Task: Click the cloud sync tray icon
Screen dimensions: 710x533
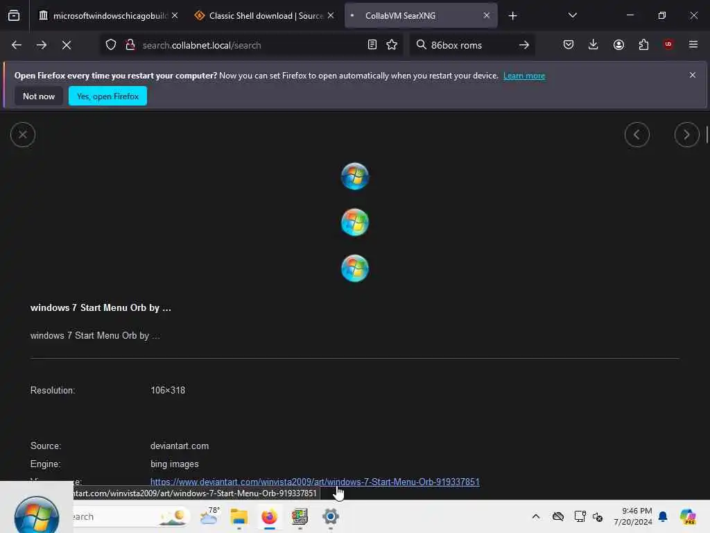Action: tap(558, 516)
